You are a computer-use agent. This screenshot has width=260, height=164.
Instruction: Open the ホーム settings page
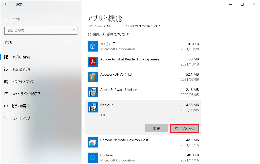[x=16, y=19]
